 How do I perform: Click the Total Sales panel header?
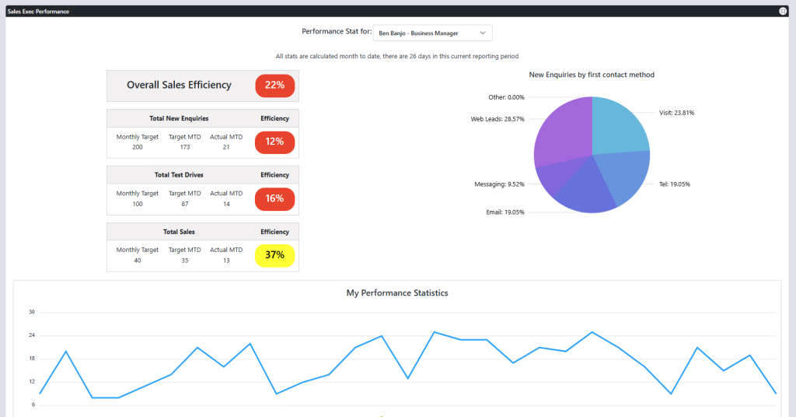(x=179, y=232)
